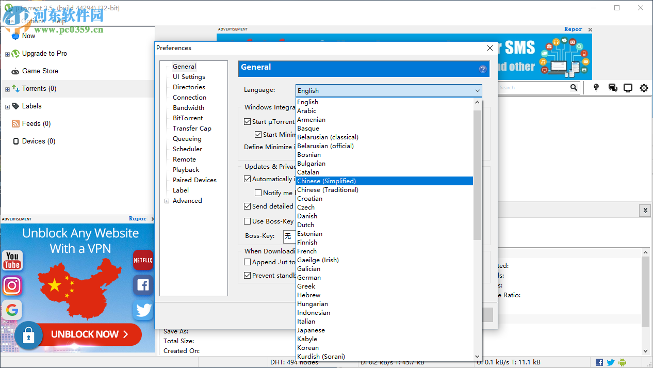
Task: Enable the Use Boss-Key checkbox
Action: (247, 221)
